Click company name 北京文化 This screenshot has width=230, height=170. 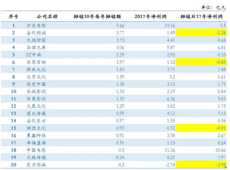36,77
